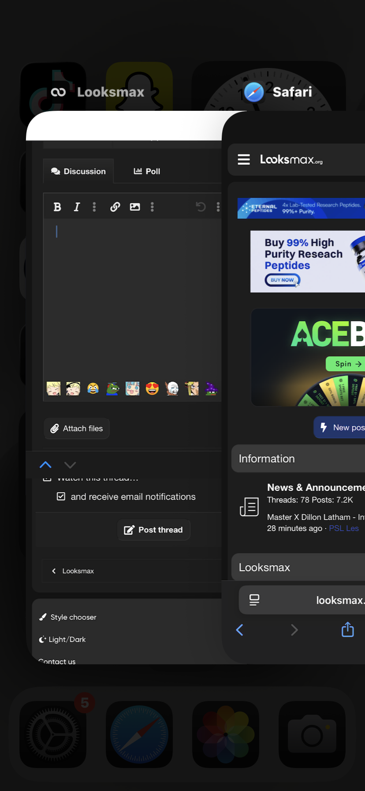Screen dimensions: 365x791
Task: Tap inside the thread message text area
Action: tap(132, 298)
